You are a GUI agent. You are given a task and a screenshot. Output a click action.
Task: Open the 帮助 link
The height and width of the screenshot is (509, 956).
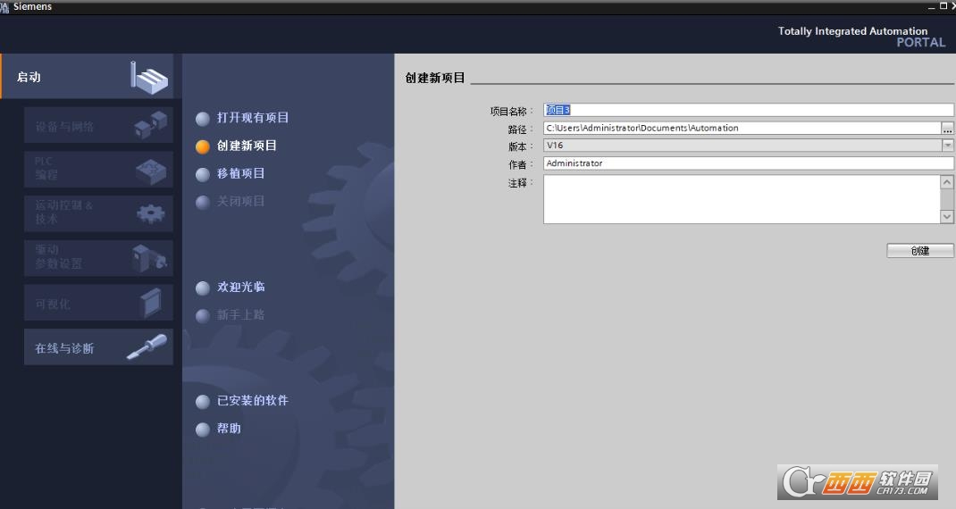tap(230, 429)
